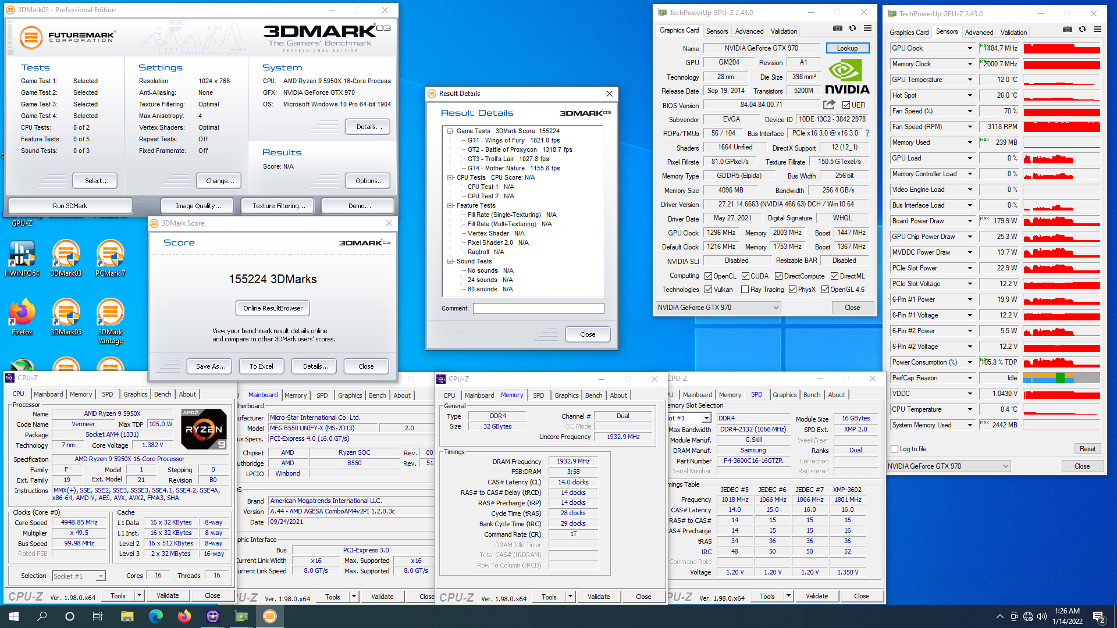The width and height of the screenshot is (1117, 628).
Task: Click Run 3DMark button
Action: click(x=70, y=206)
